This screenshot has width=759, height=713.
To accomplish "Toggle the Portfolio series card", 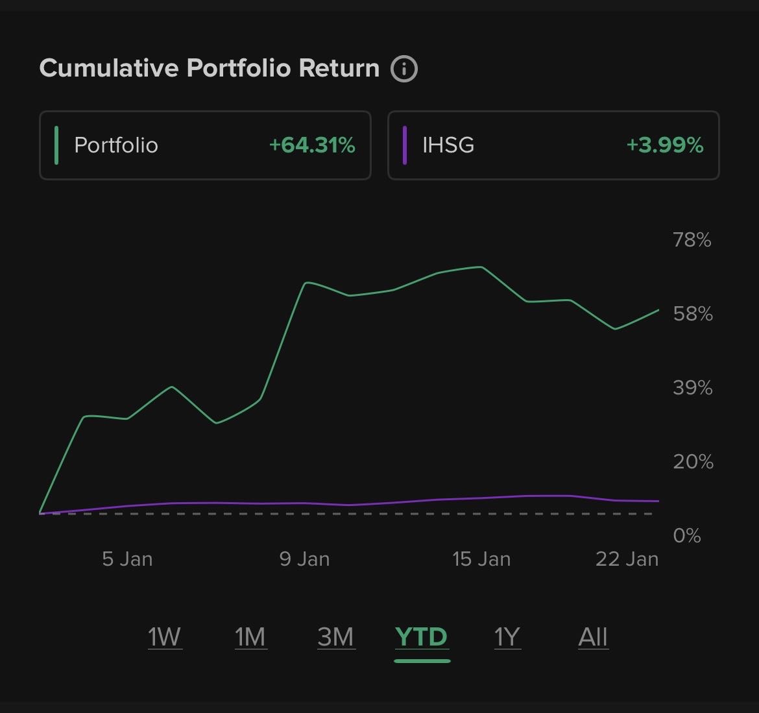I will 205,145.
